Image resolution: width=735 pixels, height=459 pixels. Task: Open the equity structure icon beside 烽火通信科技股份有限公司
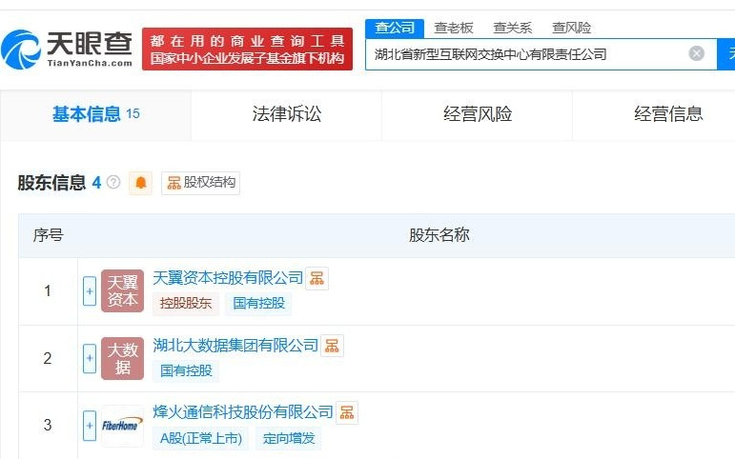point(347,412)
